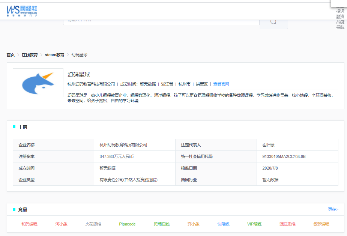Click 浙江省 in the company info line
This screenshot has width=347, height=236.
[167, 84]
